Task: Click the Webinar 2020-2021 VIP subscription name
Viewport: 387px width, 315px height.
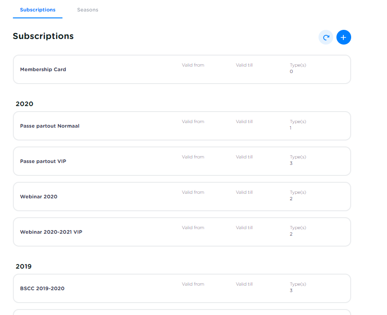Action: pos(51,232)
